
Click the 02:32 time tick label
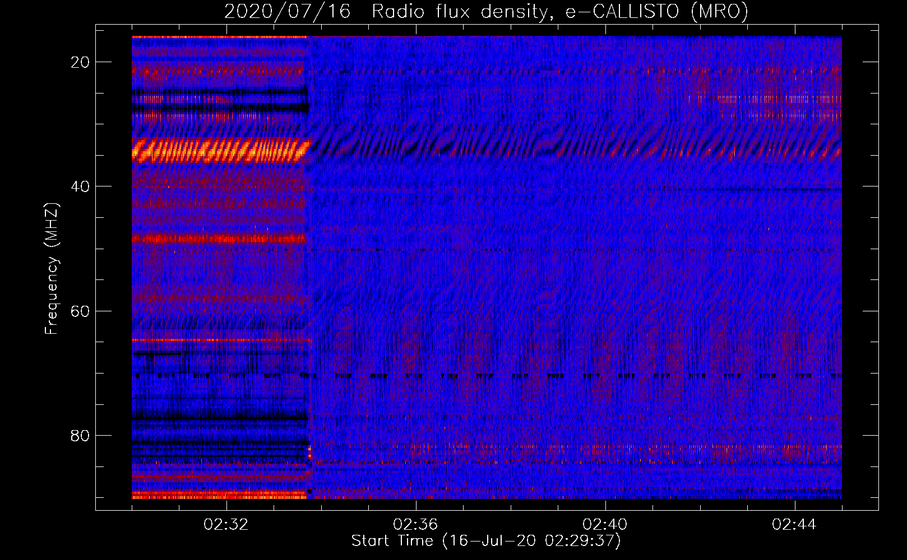click(x=226, y=525)
